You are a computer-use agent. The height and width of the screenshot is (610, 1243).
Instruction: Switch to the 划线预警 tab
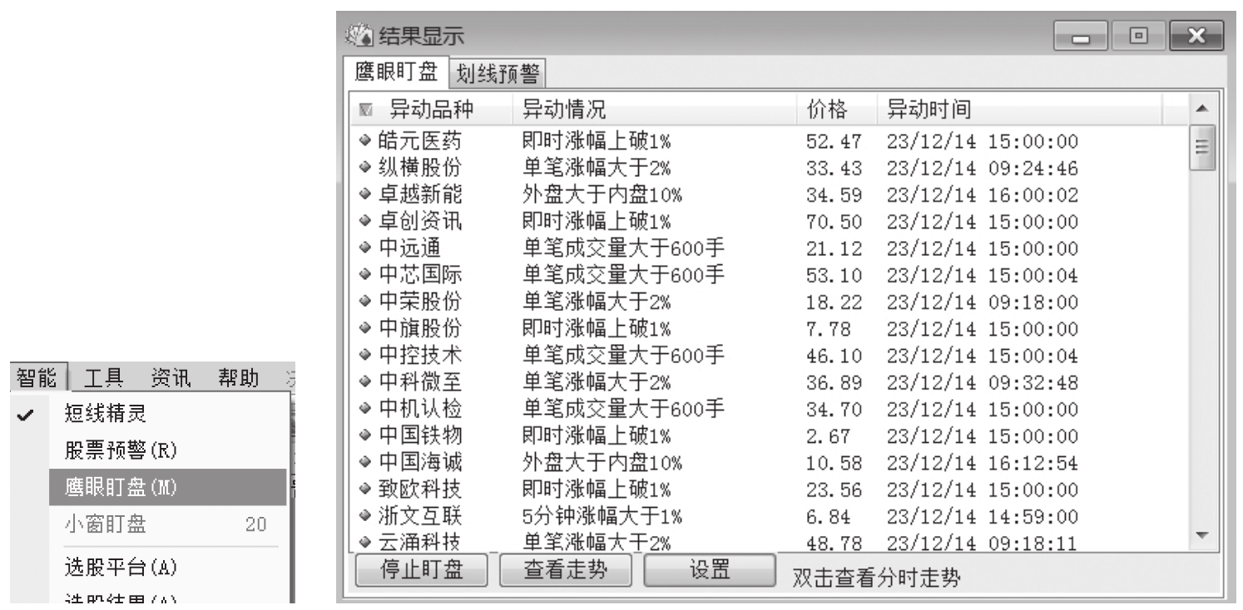click(498, 75)
